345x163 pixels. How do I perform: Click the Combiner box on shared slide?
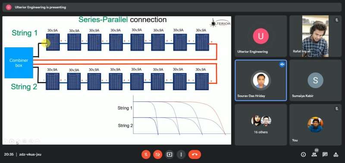pyautogui.click(x=19, y=63)
